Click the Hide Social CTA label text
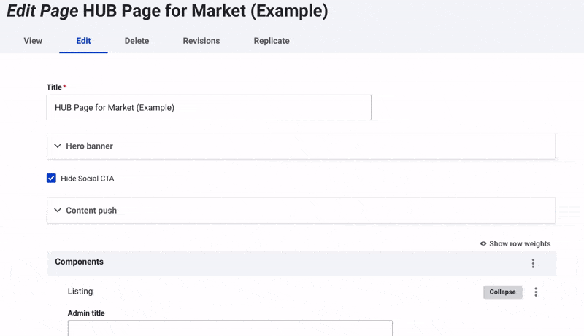 [x=87, y=179]
